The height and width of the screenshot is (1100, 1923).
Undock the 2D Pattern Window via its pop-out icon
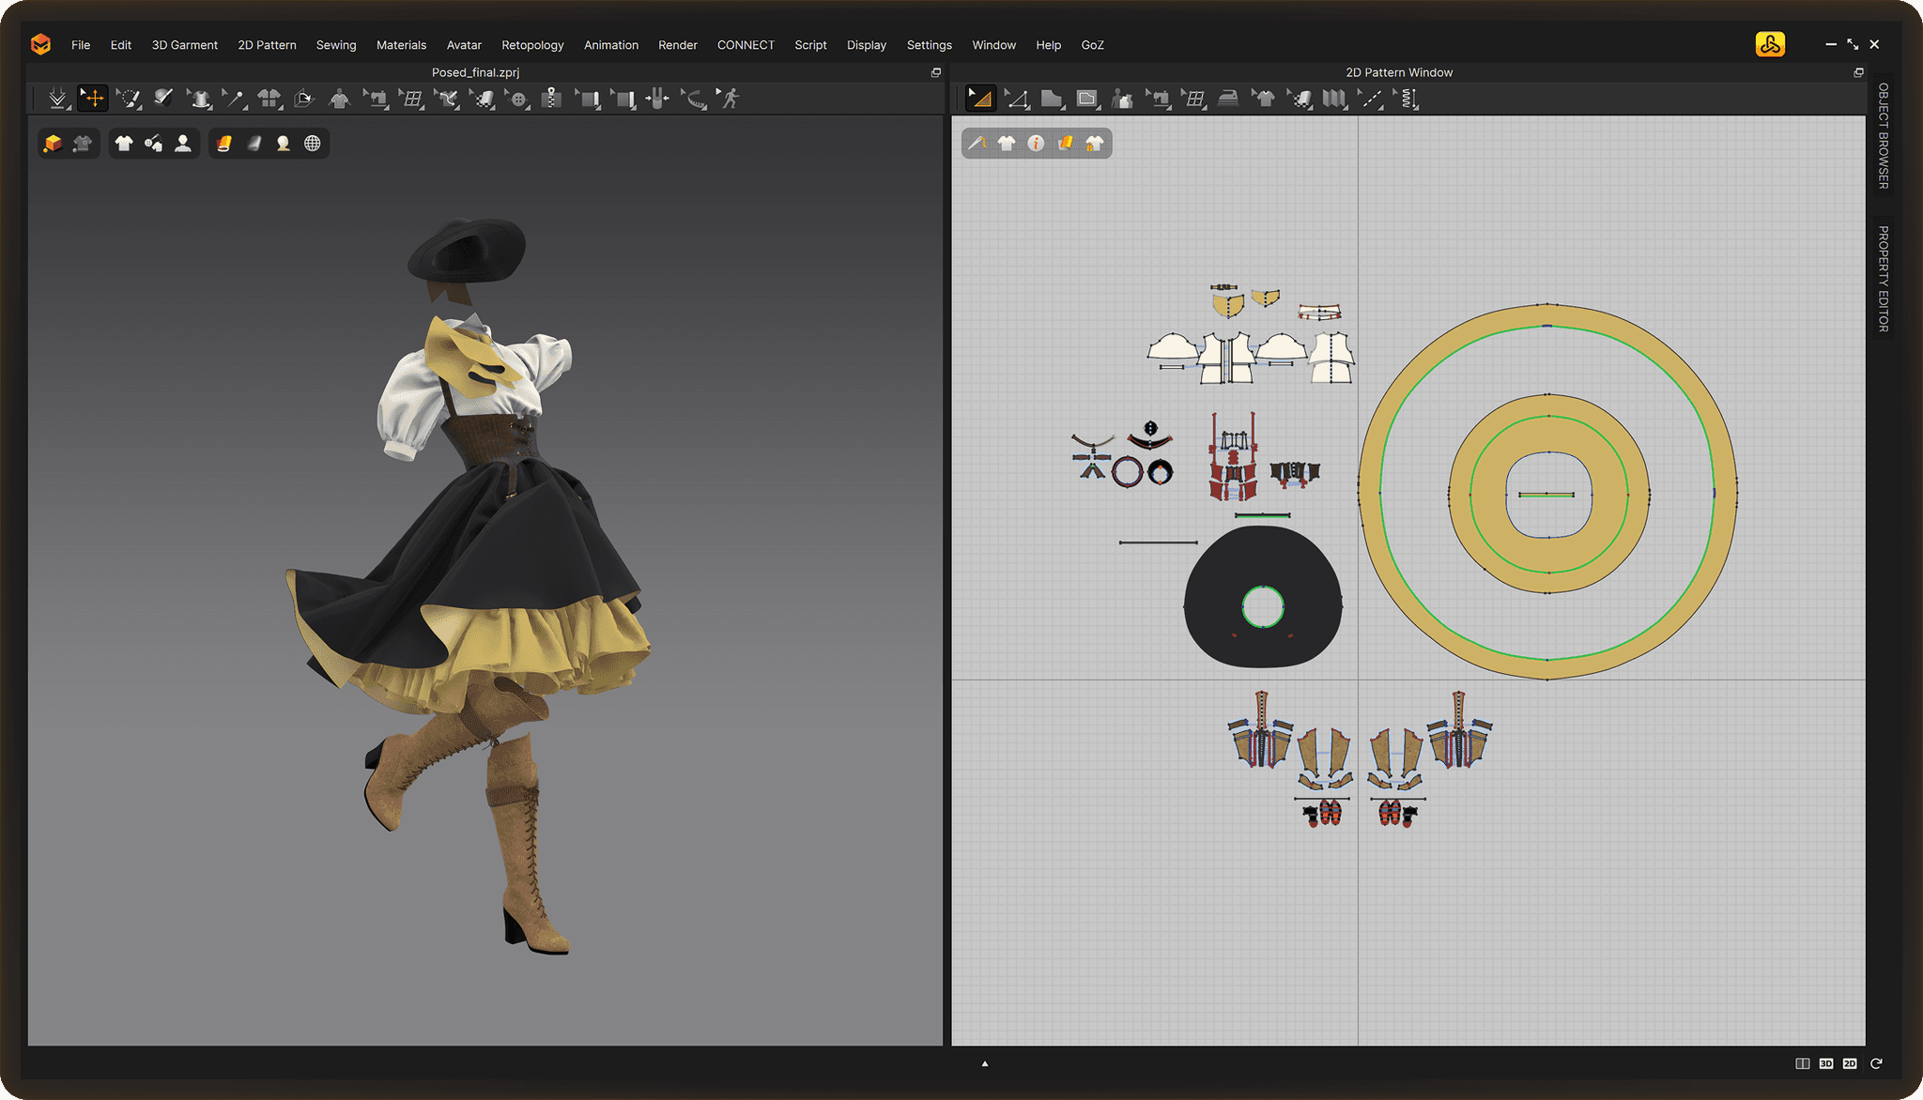click(1859, 71)
